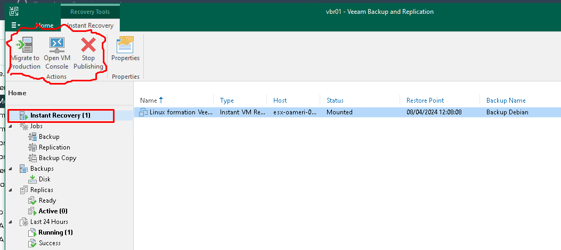Open Running (1) sessions
561x250 pixels.
[56, 232]
